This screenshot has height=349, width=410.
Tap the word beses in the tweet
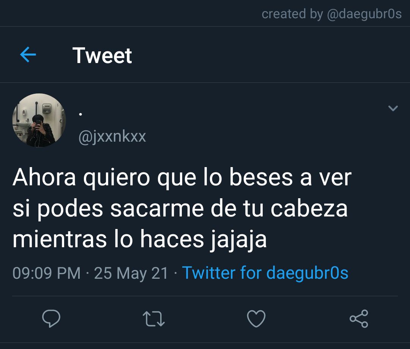pos(261,177)
